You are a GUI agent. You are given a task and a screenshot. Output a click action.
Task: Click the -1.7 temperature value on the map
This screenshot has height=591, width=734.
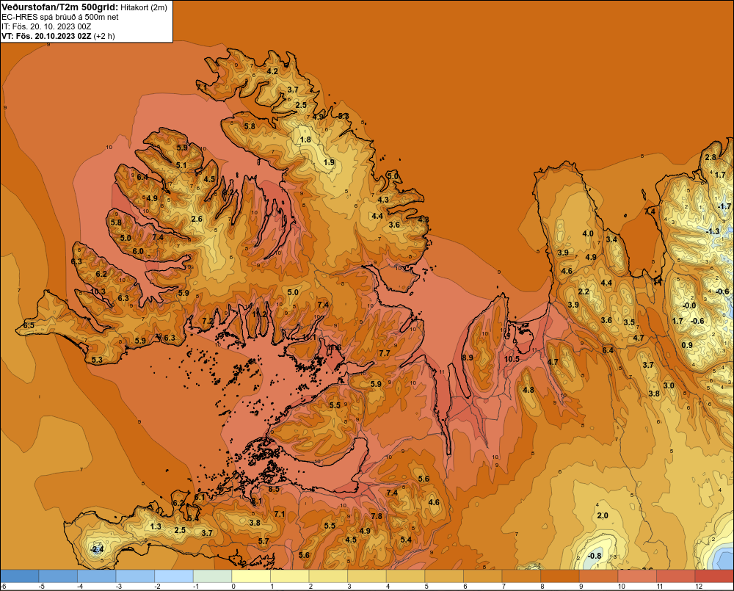[x=724, y=206]
